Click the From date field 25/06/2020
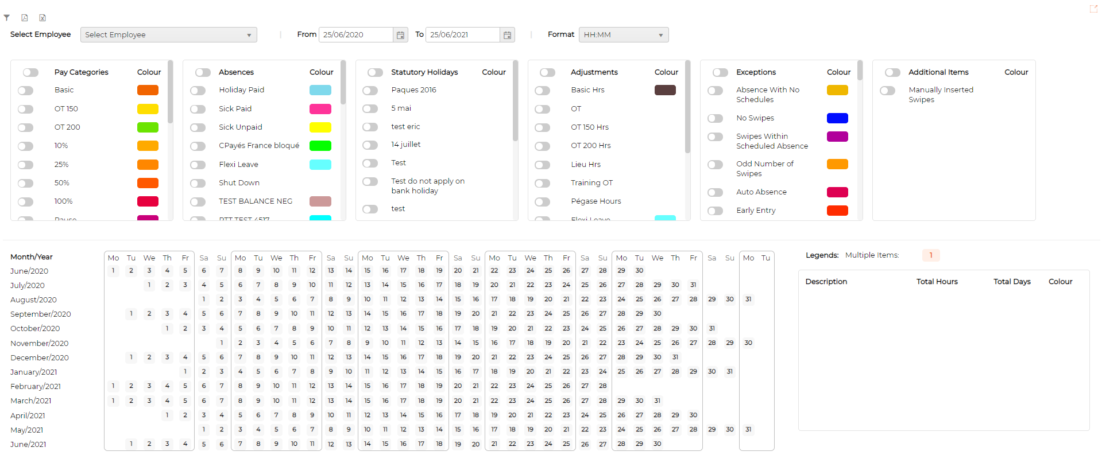1102x459 pixels. (x=356, y=35)
